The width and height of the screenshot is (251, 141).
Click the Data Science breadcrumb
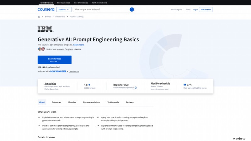click(60, 17)
